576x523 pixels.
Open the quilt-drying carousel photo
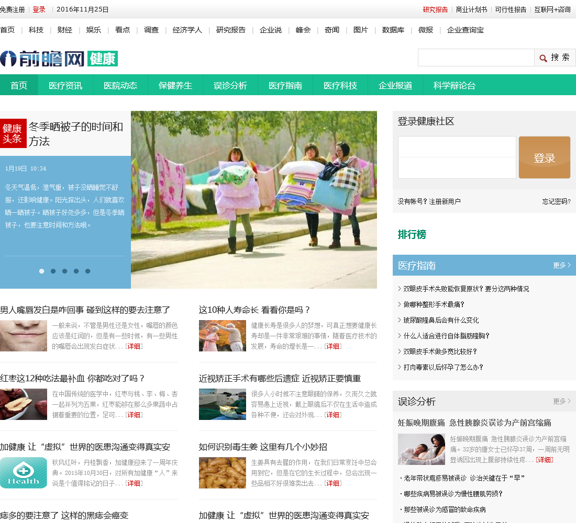254,200
